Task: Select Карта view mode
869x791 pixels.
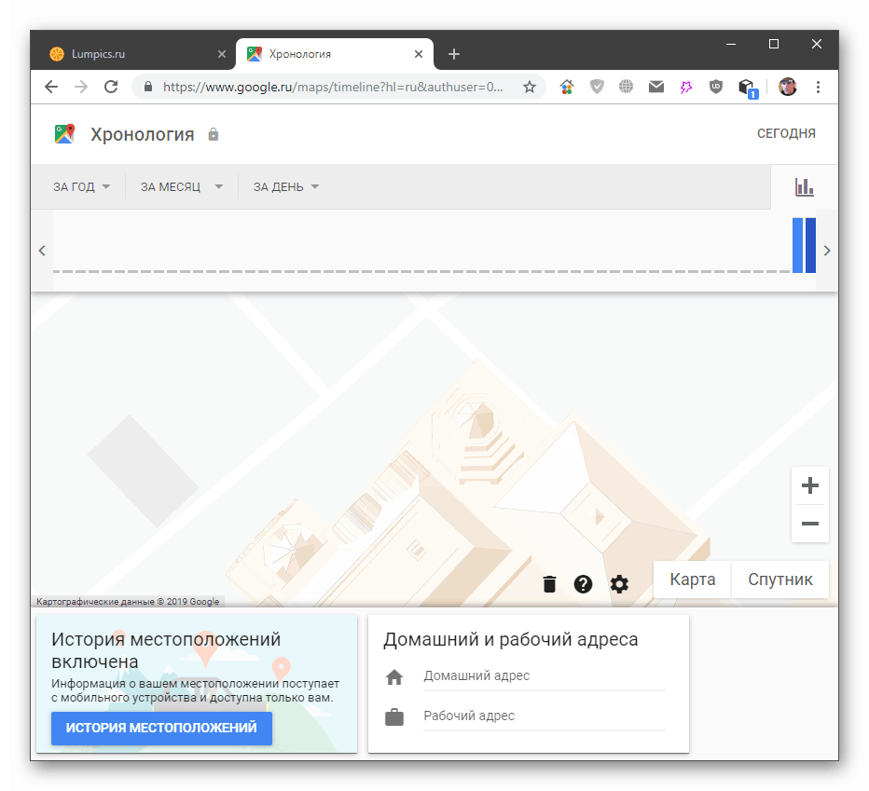Action: coord(692,579)
